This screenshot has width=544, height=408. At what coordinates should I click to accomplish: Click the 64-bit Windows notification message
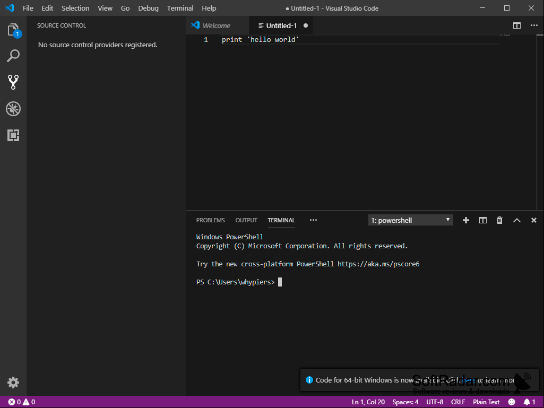pos(415,380)
